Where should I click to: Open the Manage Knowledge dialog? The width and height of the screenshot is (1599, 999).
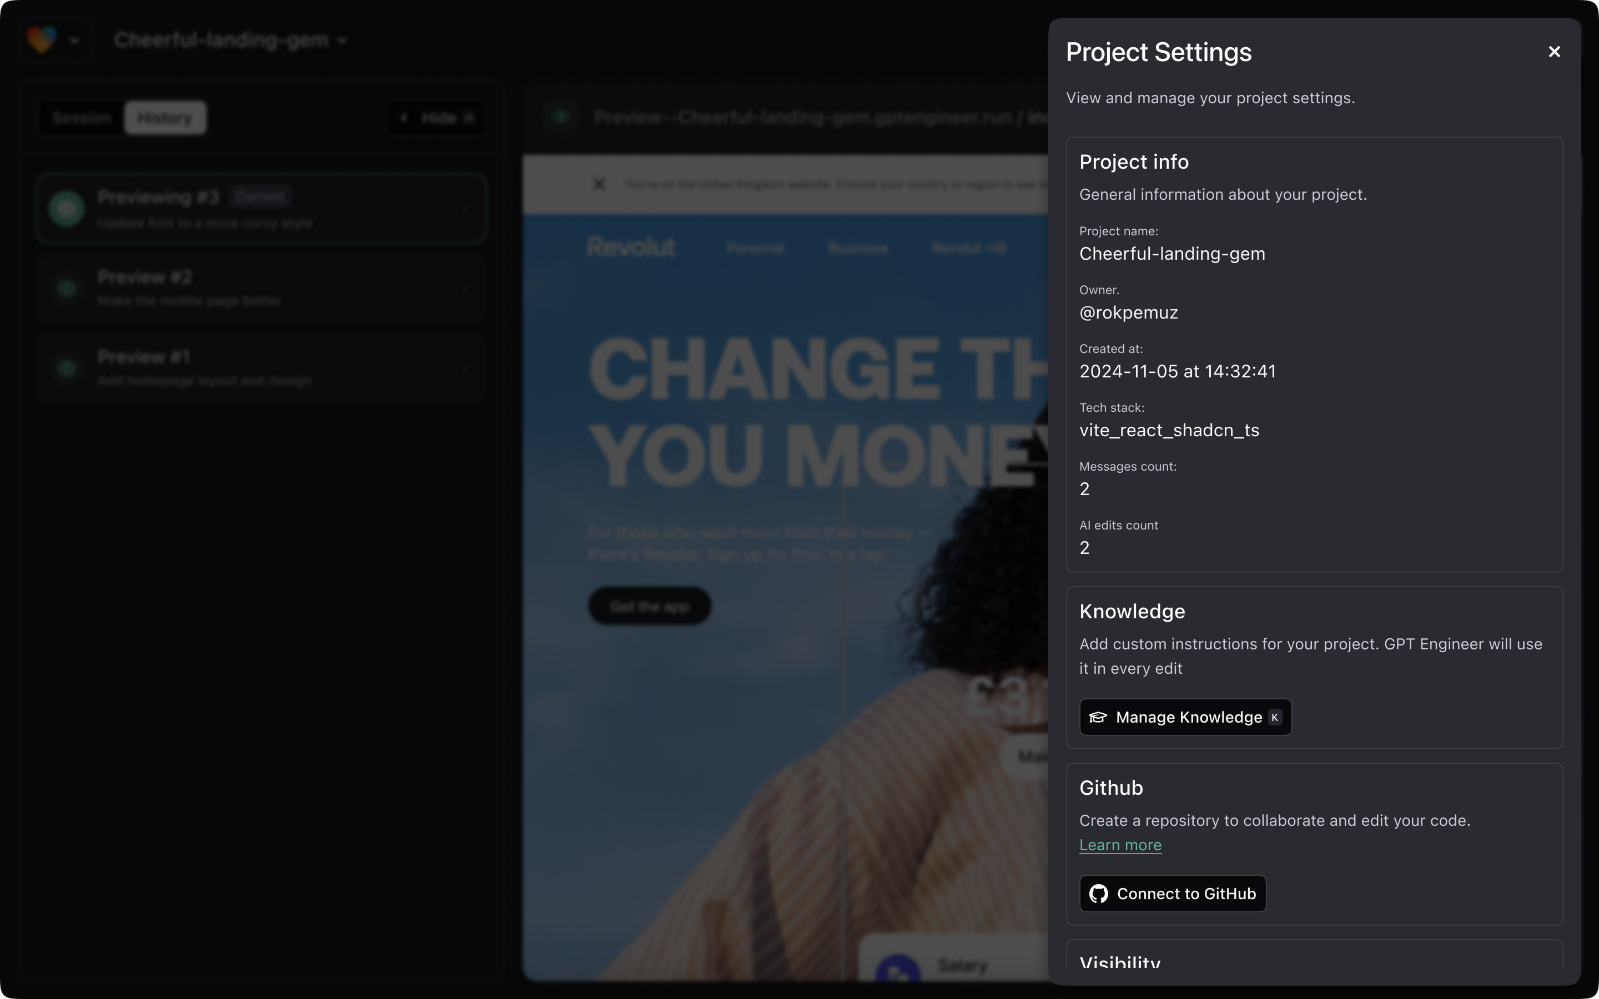(1185, 717)
